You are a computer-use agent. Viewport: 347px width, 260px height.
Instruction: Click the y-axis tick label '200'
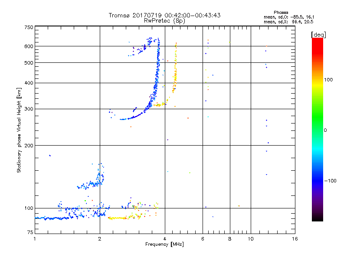(x=29, y=146)
